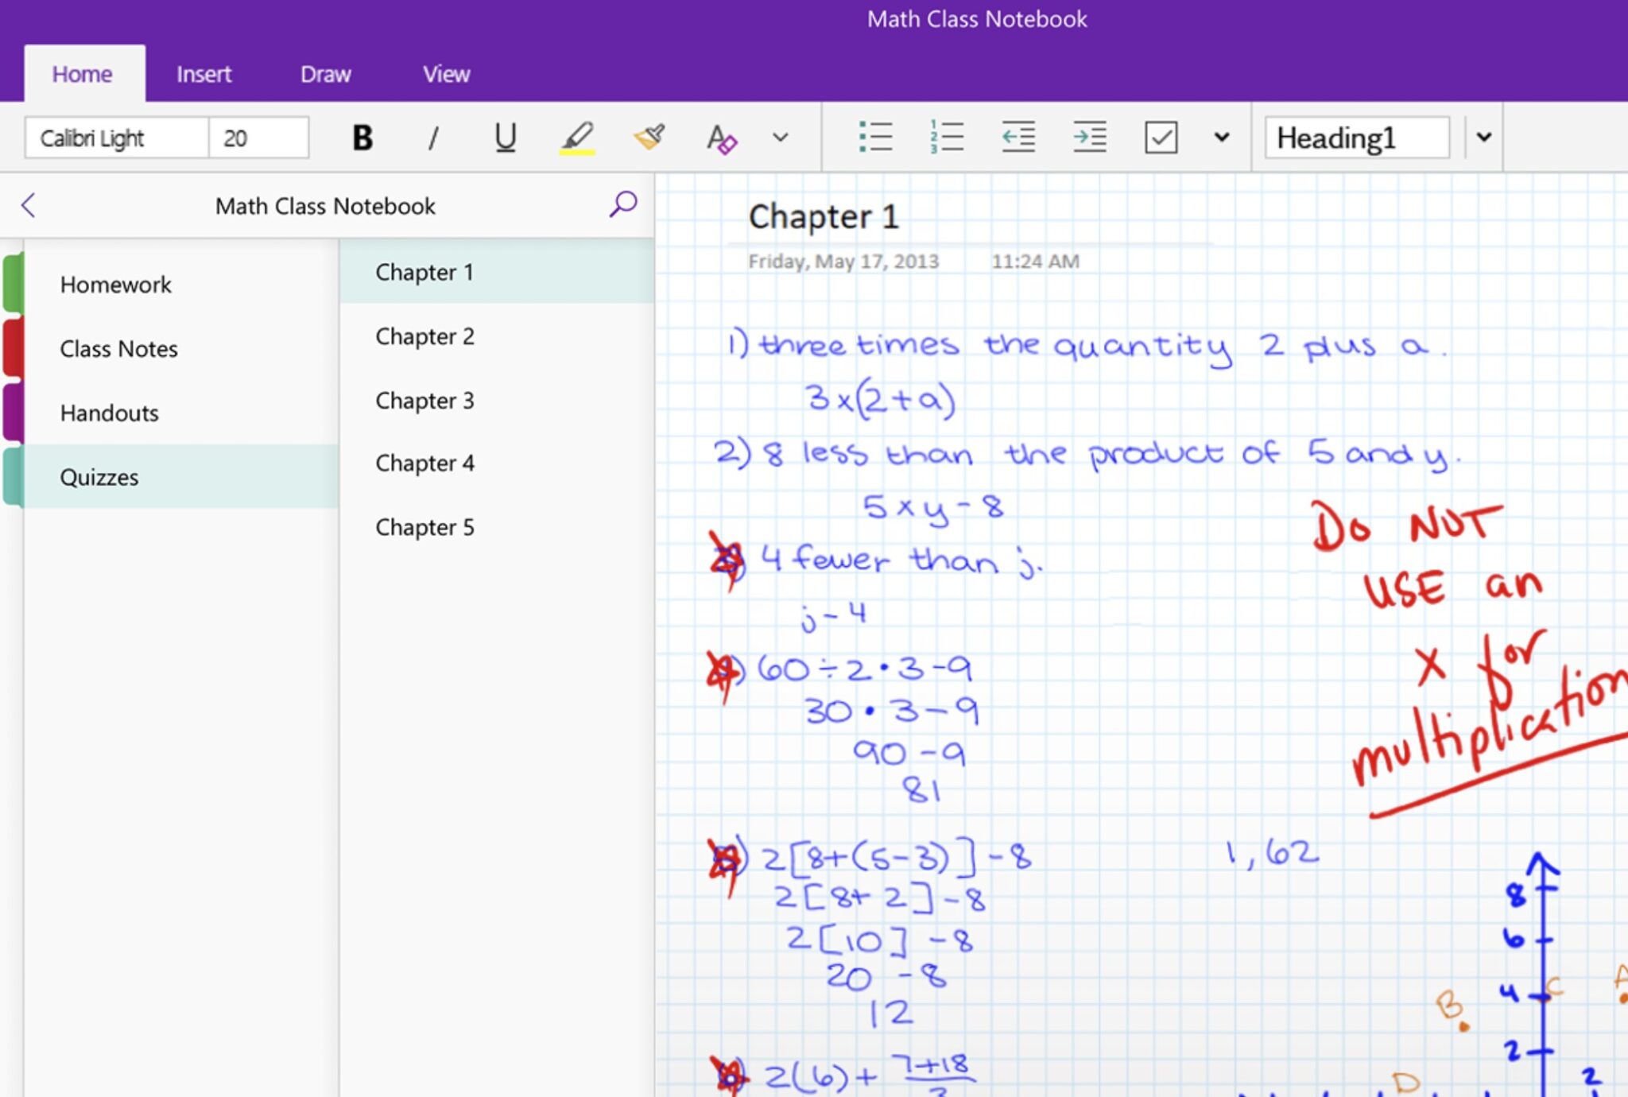This screenshot has height=1097, width=1628.
Task: Underline the selected text
Action: 506,137
